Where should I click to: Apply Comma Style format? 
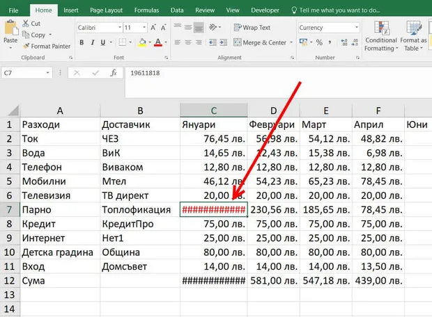[x=330, y=42]
